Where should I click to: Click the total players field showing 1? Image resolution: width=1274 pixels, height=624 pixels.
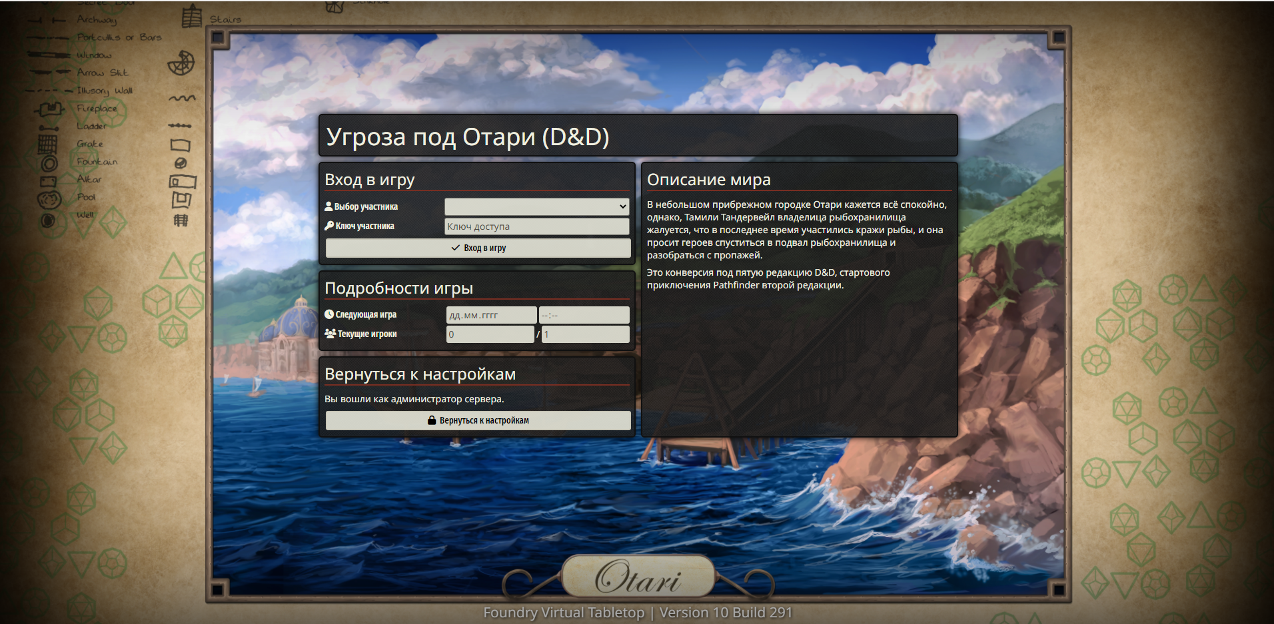click(585, 334)
